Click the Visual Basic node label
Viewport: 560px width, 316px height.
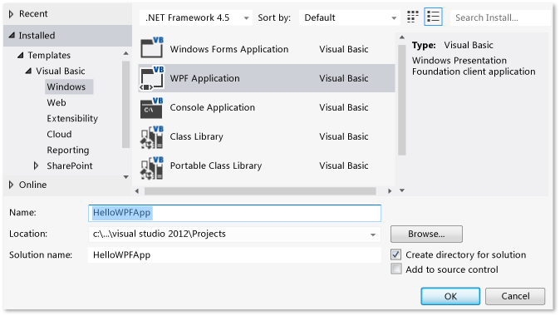coord(61,71)
